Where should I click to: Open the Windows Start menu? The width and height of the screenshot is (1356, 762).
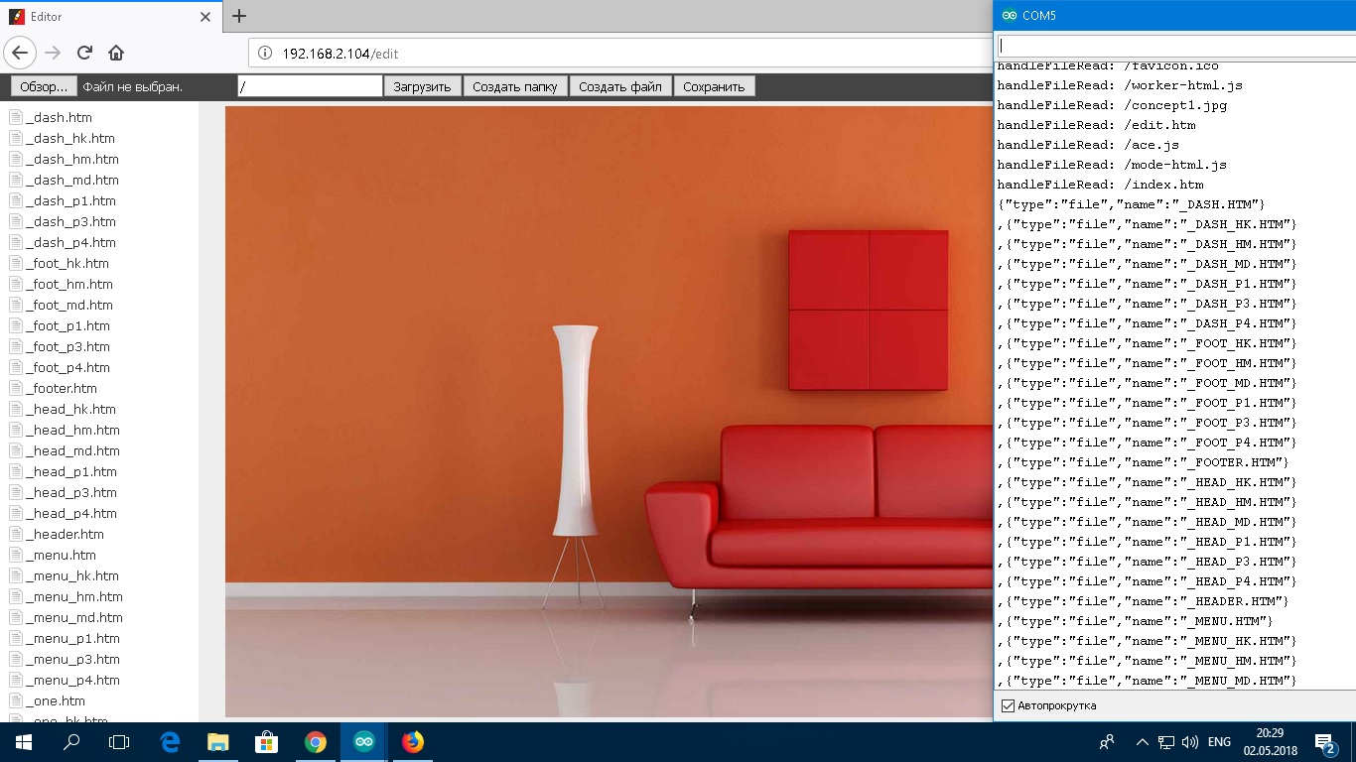(x=23, y=741)
